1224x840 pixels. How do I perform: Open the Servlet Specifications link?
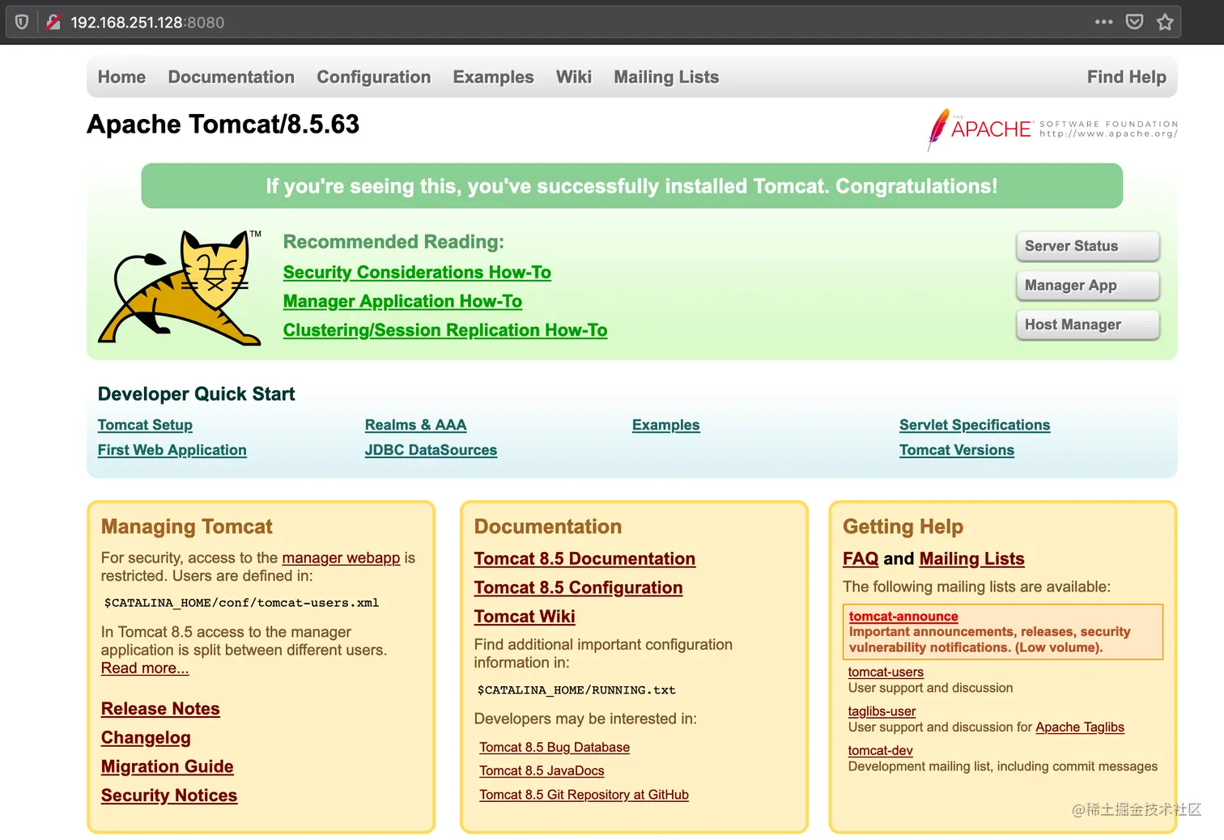click(x=975, y=425)
